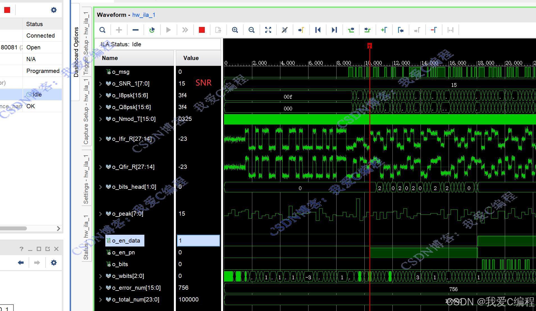Click the o_en_data value field
This screenshot has height=311, width=536.
tap(198, 241)
